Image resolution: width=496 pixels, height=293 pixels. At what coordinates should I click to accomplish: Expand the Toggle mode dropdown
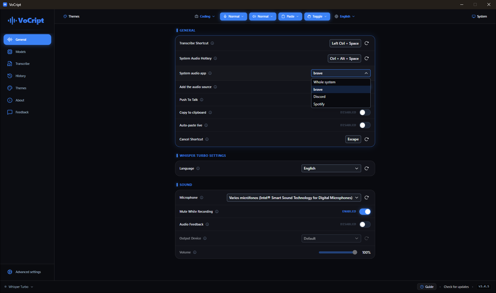[317, 16]
